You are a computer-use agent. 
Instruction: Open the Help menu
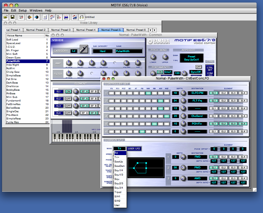pos(48,11)
